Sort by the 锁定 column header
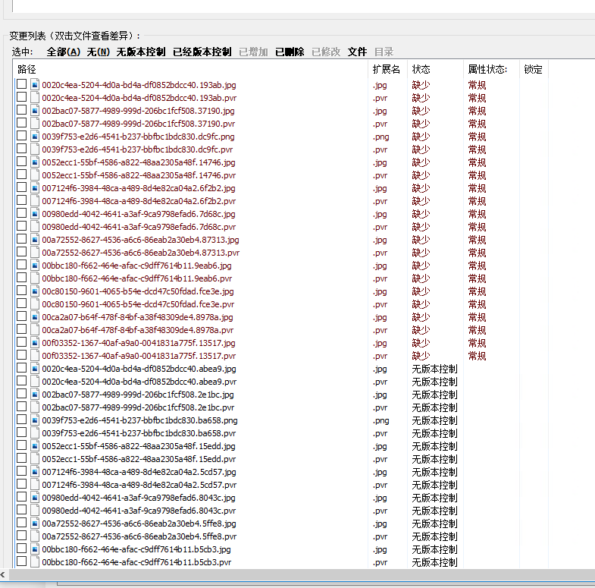 (534, 69)
